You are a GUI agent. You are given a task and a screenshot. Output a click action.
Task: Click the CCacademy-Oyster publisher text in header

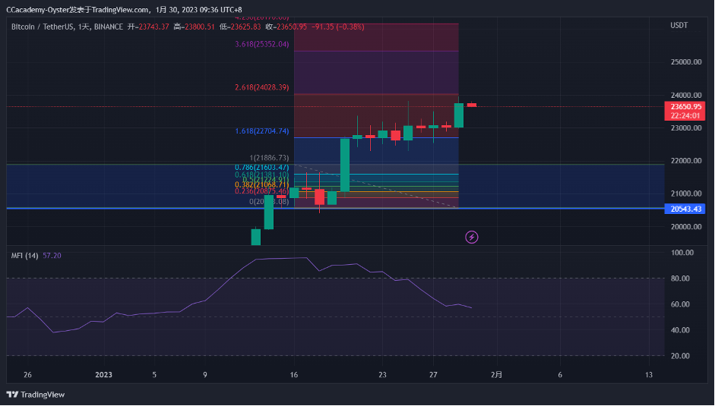[36, 11]
